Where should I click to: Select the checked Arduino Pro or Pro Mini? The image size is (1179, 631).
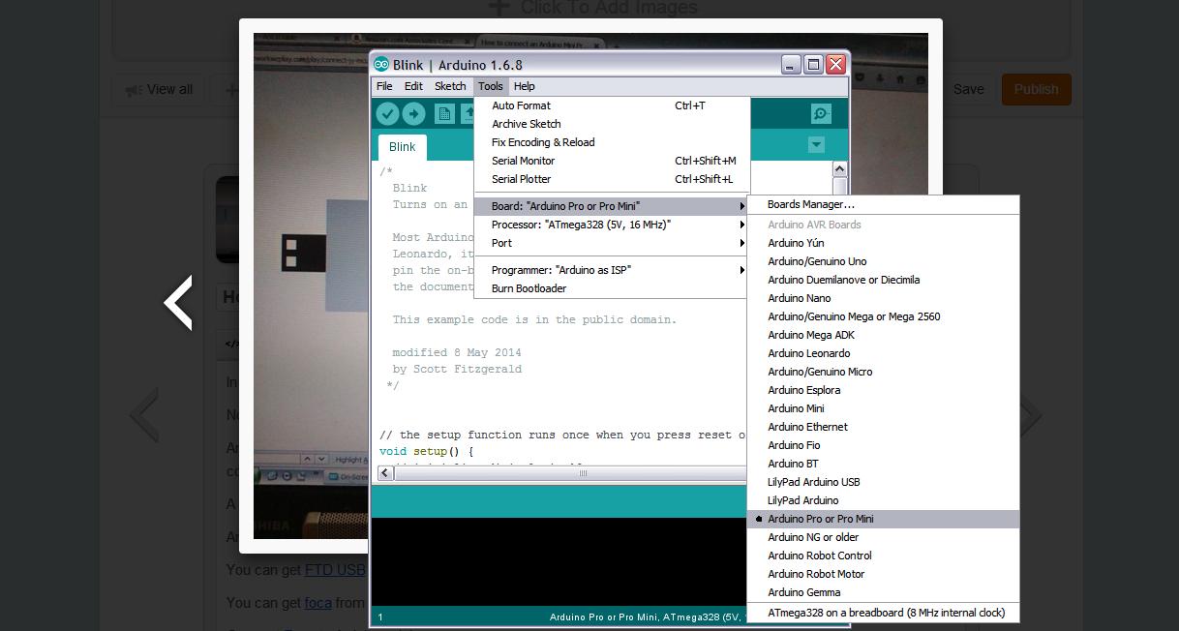point(883,519)
